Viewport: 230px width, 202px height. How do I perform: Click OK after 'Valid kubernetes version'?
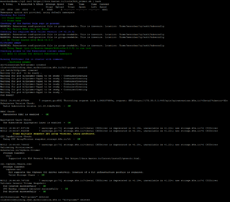click(x=69, y=106)
